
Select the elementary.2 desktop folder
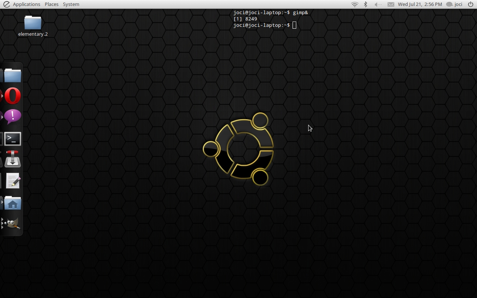pyautogui.click(x=33, y=26)
